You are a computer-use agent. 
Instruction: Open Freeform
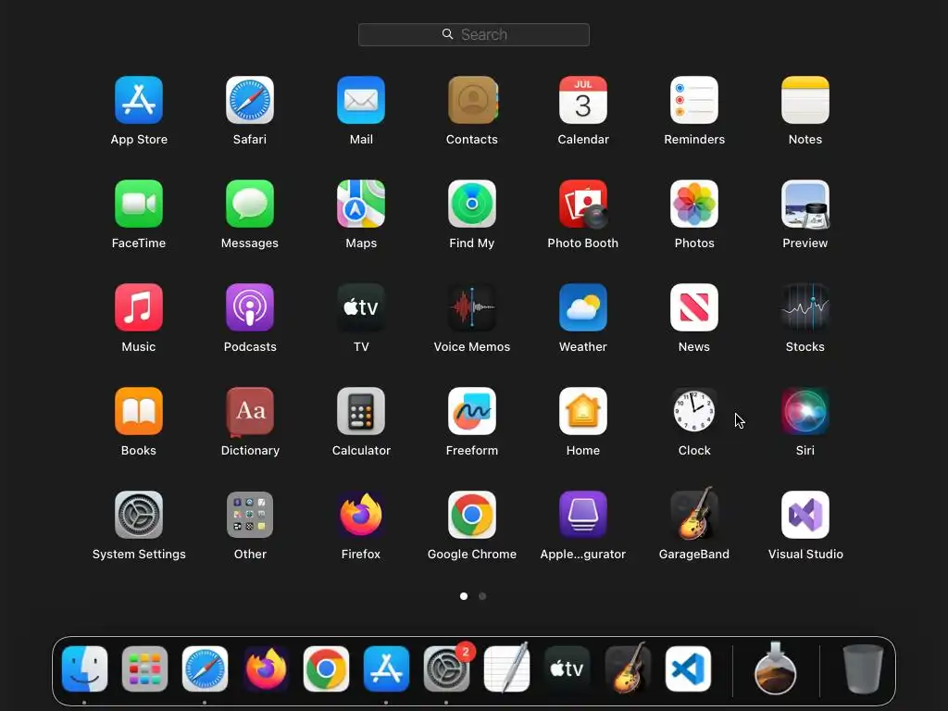472,411
